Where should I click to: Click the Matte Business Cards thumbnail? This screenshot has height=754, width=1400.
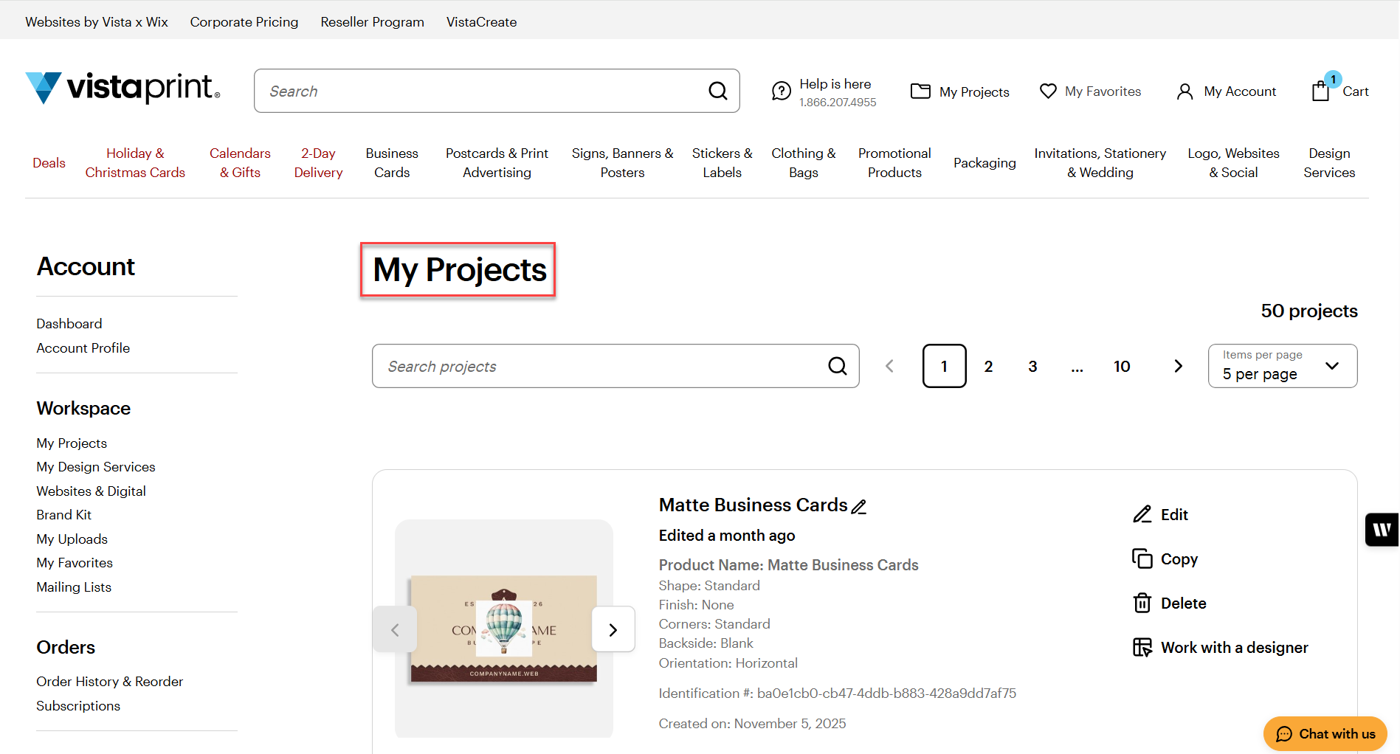504,629
